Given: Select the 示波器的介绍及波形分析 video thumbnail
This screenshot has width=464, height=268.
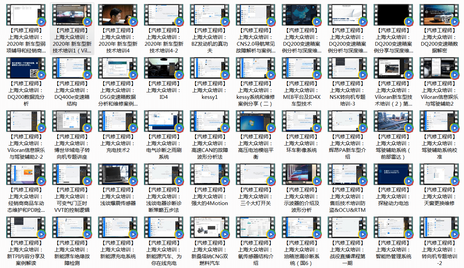Looking at the screenshot, I should (301, 175).
